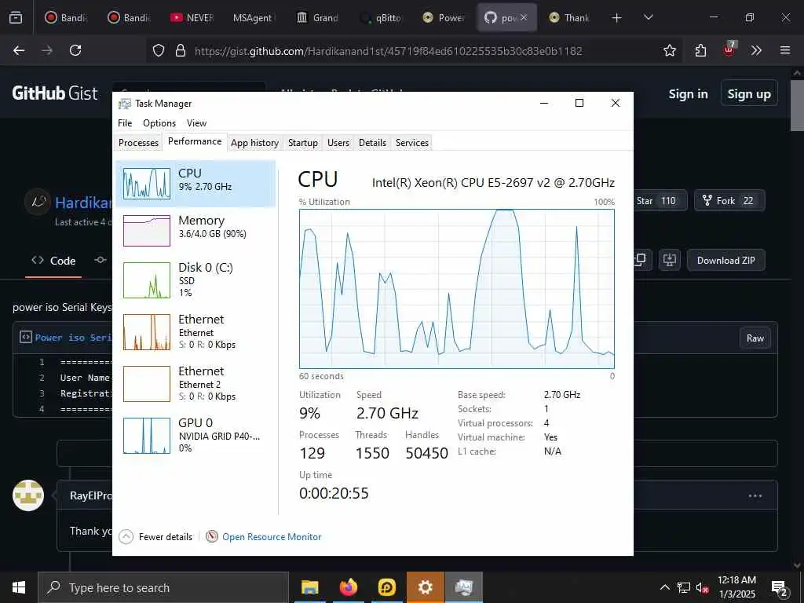
Task: Open Firefox View icon in tab bar
Action: [16, 18]
